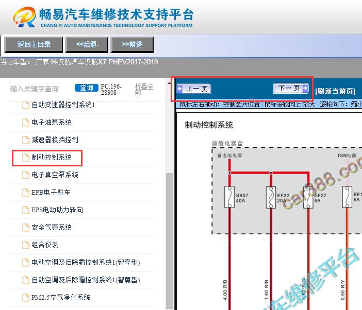The height and width of the screenshot is (310, 362).
Task: Click the sidebar scrollbar thumb
Action: click(x=170, y=241)
